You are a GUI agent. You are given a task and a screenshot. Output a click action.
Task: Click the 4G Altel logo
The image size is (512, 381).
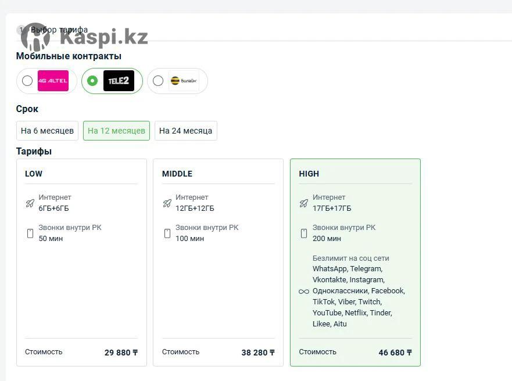point(53,81)
